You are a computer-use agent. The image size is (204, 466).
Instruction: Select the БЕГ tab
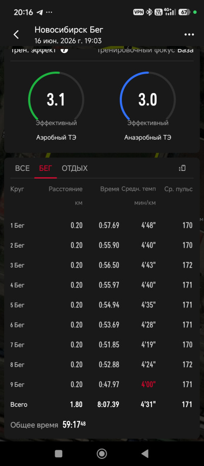tap(45, 168)
